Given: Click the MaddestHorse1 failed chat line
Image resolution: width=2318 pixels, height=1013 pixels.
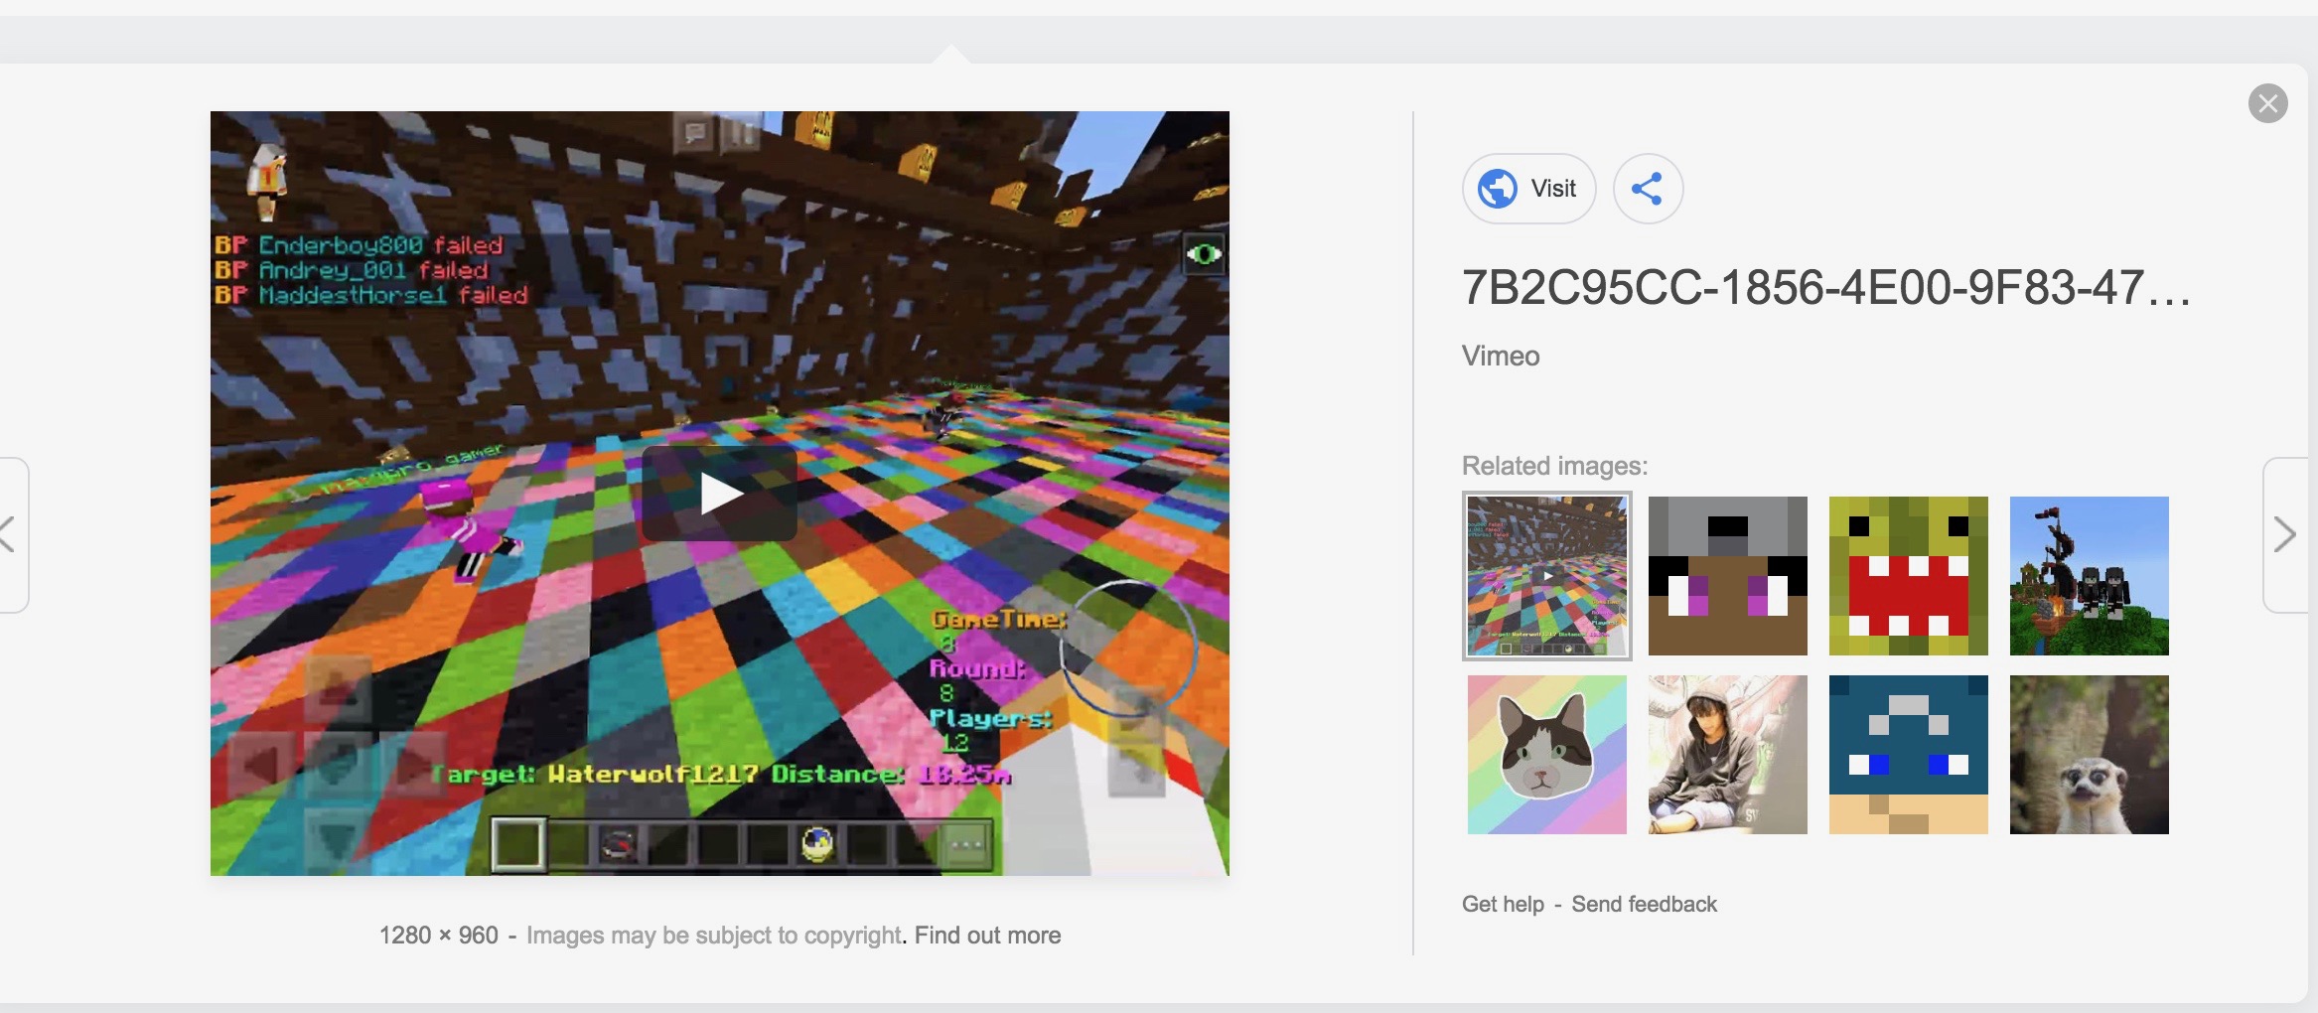Looking at the screenshot, I should (371, 295).
